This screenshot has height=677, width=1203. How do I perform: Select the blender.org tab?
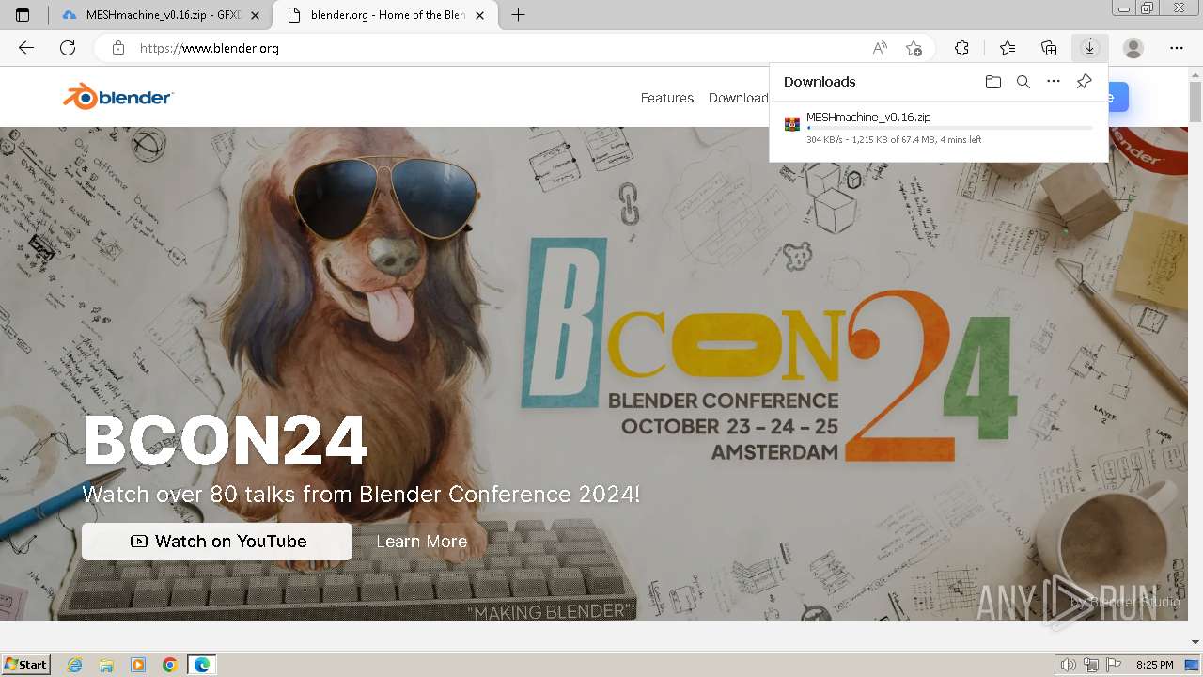pos(386,15)
